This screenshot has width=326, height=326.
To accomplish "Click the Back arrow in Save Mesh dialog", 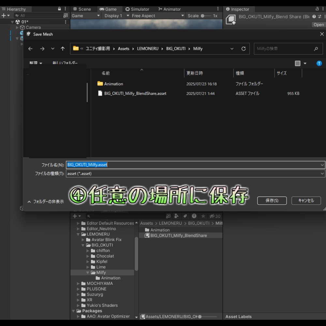I will pyautogui.click(x=30, y=49).
